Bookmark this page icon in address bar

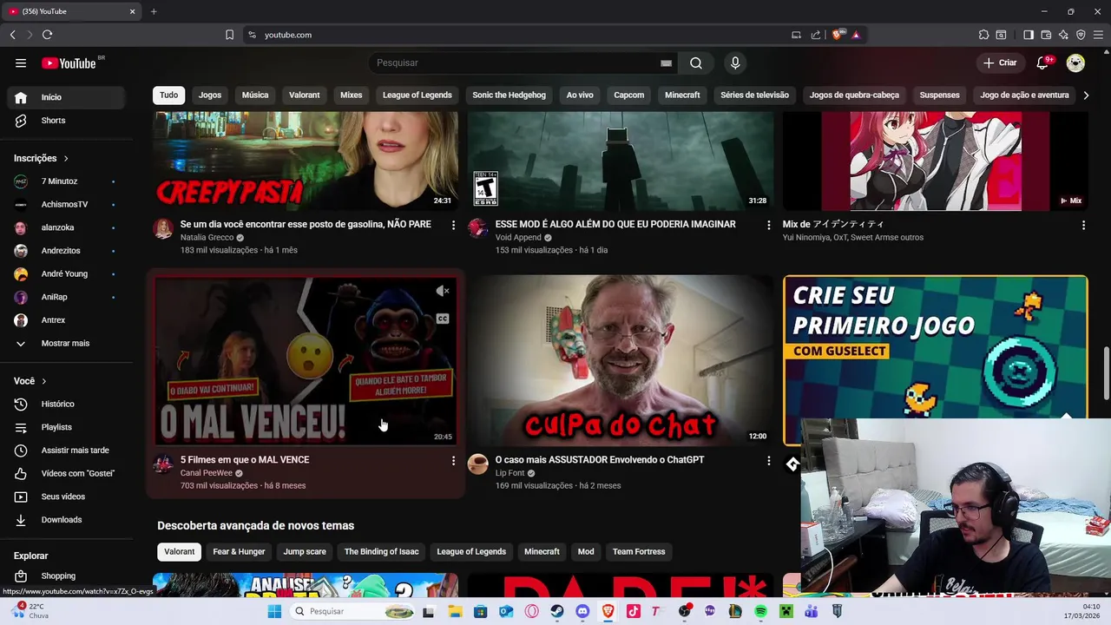click(x=229, y=35)
